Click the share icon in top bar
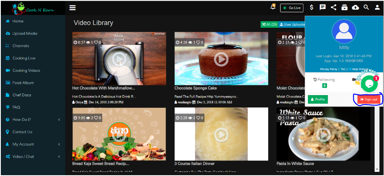This screenshot has height=176, width=384. pos(333,8)
